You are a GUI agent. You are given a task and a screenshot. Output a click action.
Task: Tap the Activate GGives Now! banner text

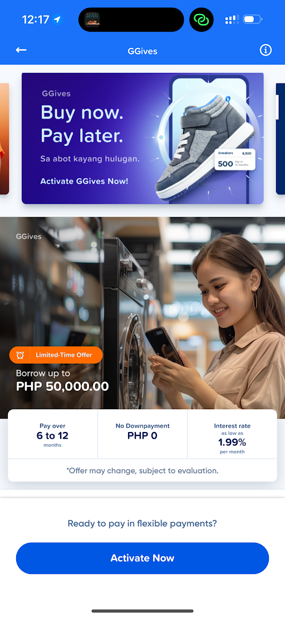click(84, 182)
